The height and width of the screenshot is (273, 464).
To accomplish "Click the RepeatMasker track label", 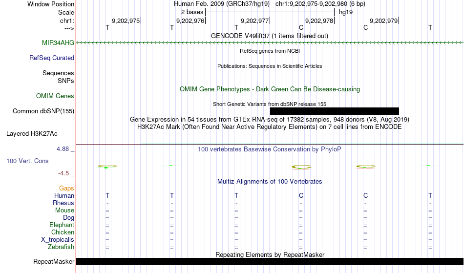I will pos(54,261).
